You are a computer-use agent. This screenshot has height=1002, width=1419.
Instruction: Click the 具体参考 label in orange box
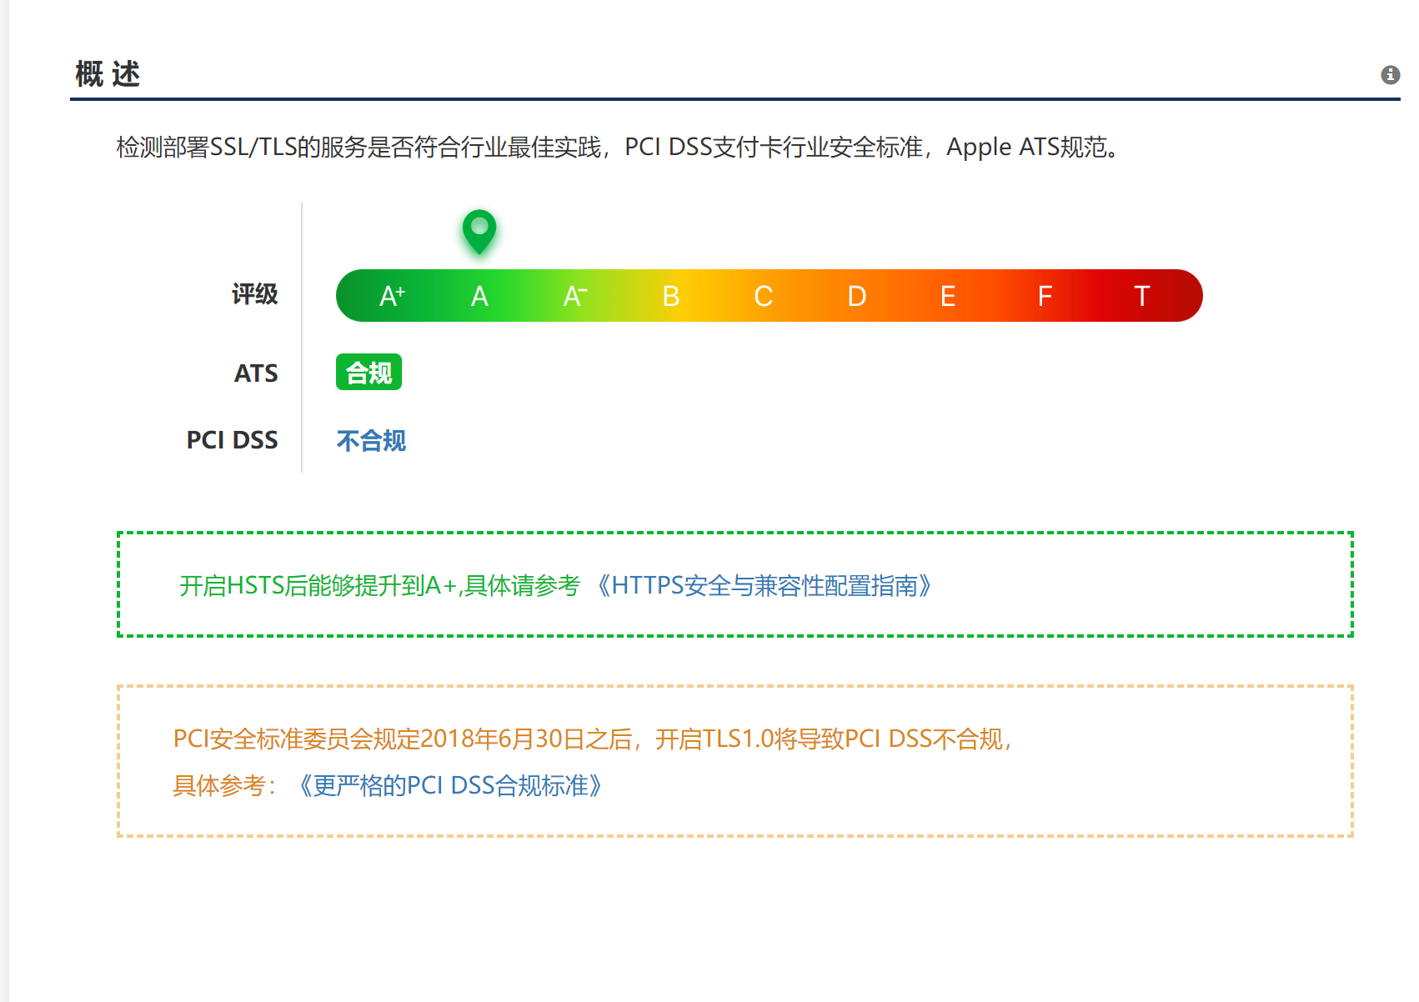click(x=224, y=785)
